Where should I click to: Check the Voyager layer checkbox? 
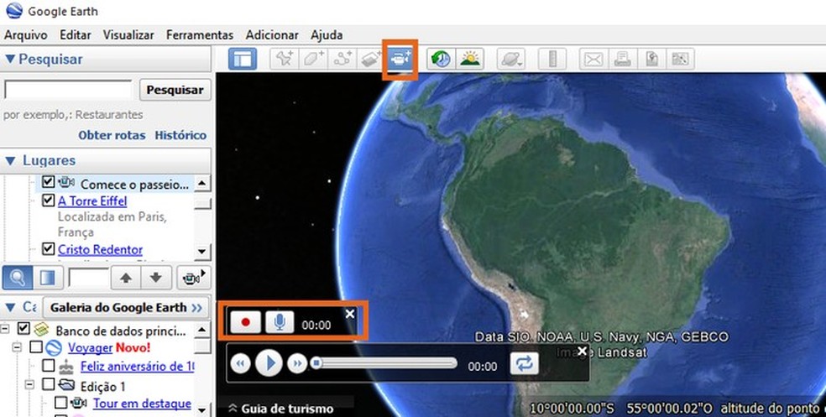(x=36, y=347)
